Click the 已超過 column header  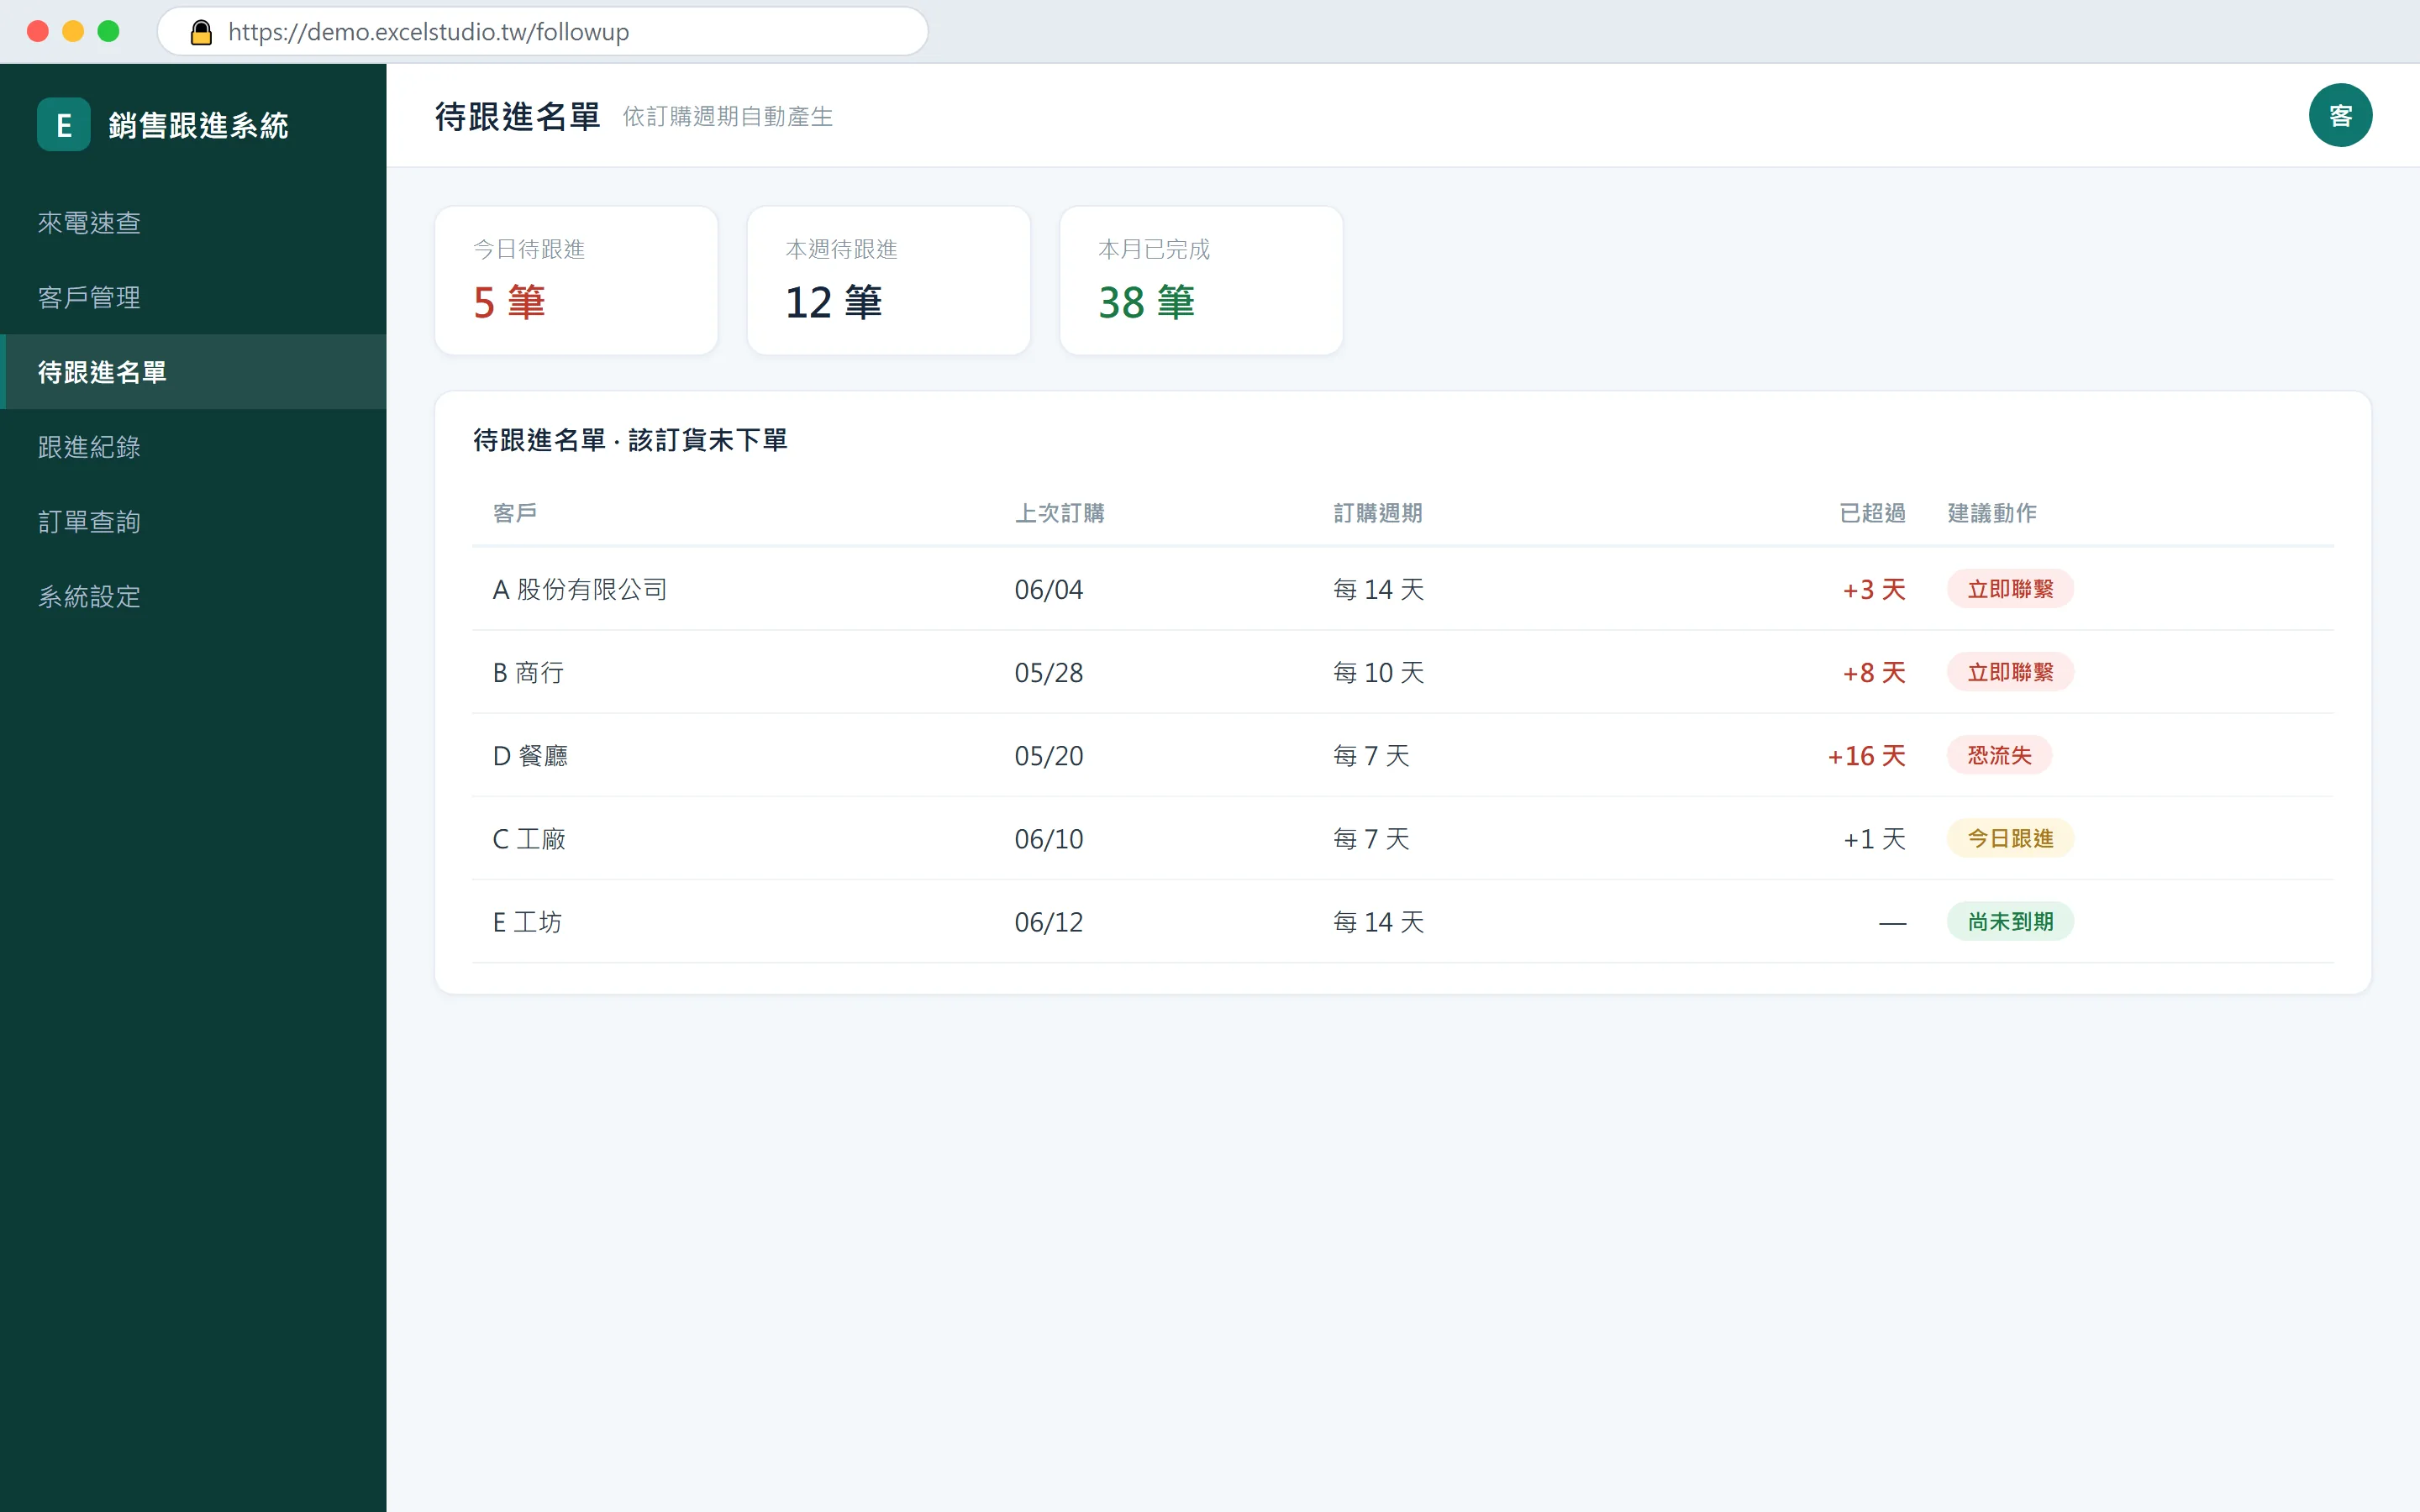(x=1871, y=513)
